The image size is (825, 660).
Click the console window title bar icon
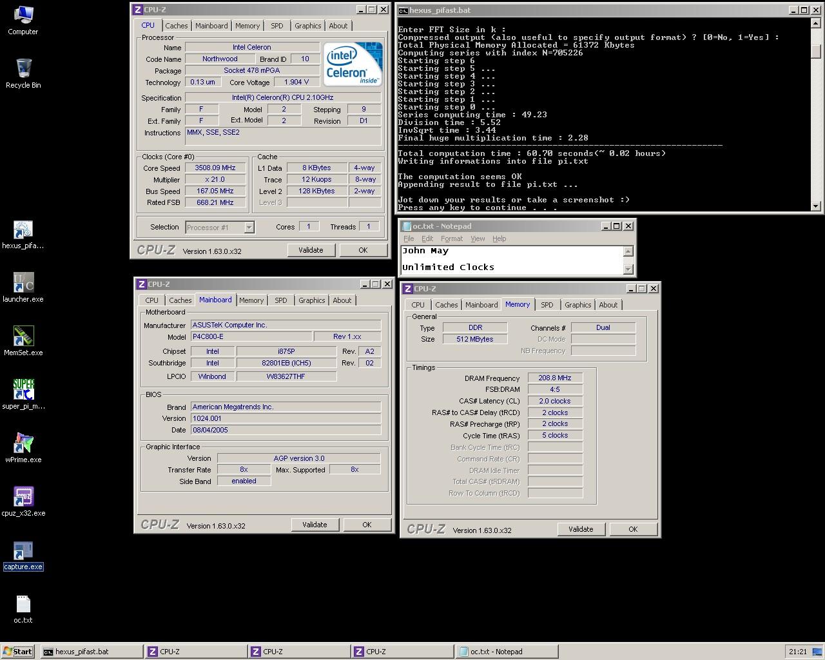coord(403,10)
